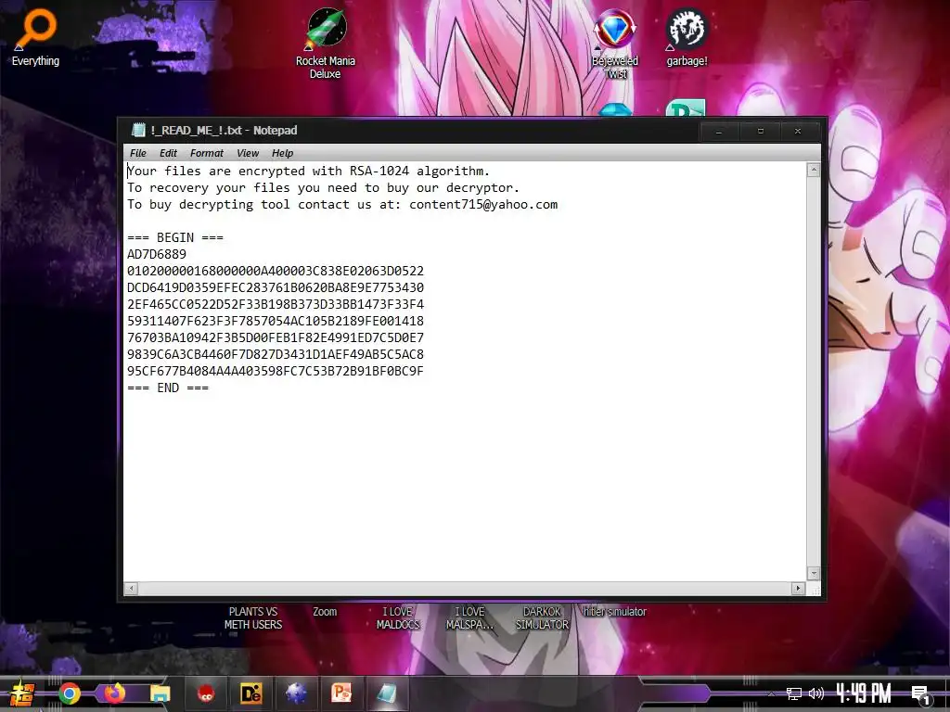Viewport: 950px width, 712px height.
Task: Click the Notepad icon in the title bar
Action: (x=139, y=130)
